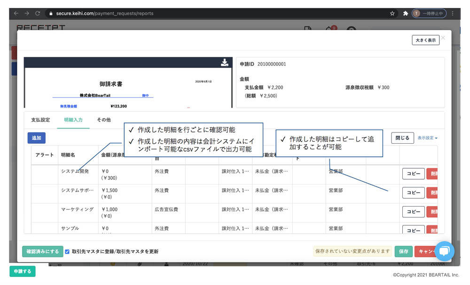
Task: Delete the システム開発 row with the red button
Action: point(432,174)
